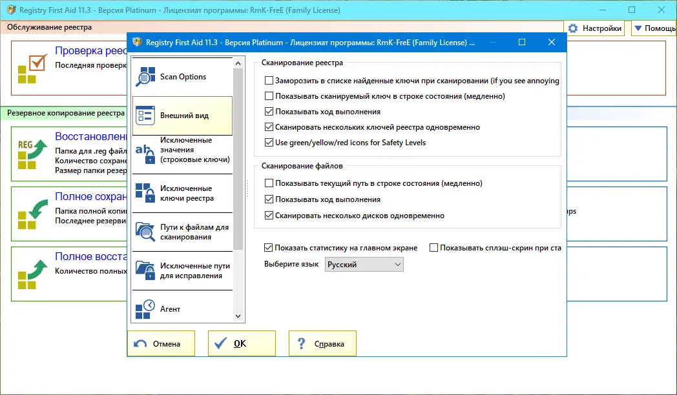
Task: Click the Scan Options magnifier icon
Action: [x=145, y=77]
